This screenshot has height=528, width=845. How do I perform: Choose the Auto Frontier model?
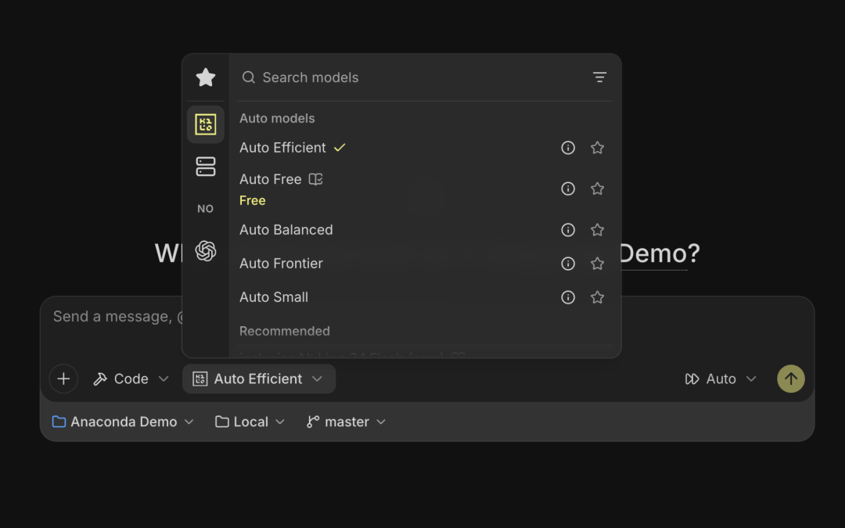pyautogui.click(x=423, y=264)
